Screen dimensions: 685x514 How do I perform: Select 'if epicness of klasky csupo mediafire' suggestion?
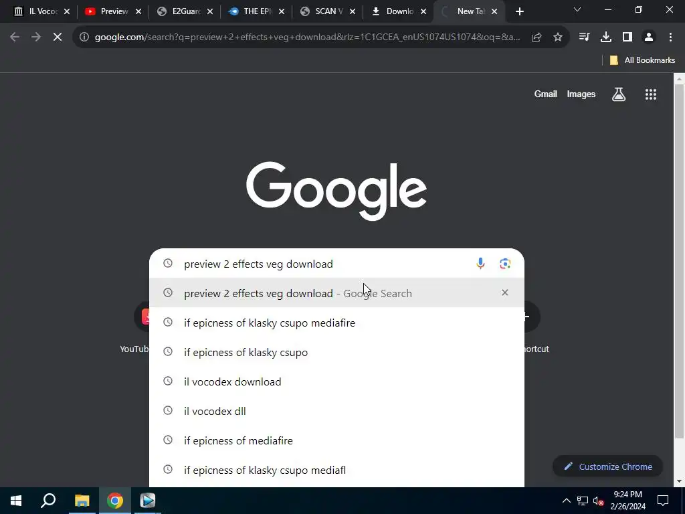click(x=336, y=323)
